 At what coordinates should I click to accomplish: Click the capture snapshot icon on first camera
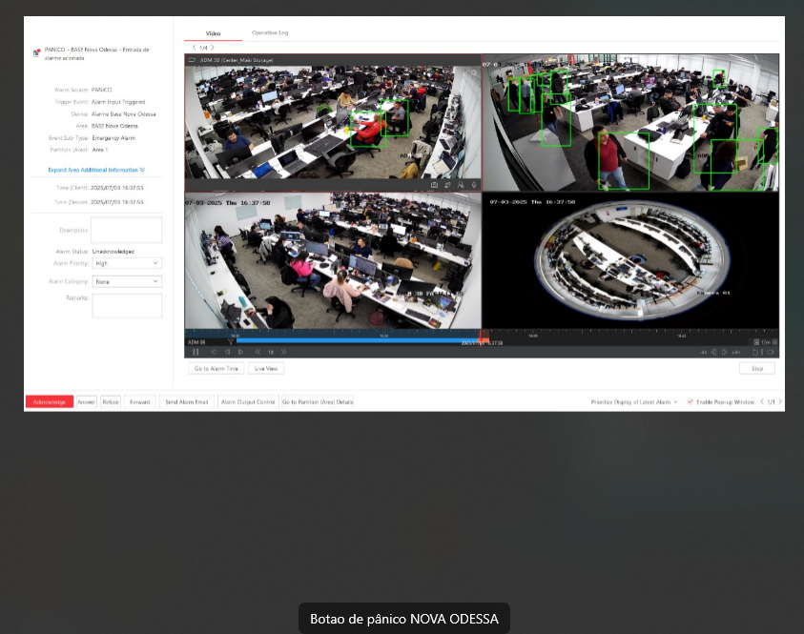coord(435,184)
